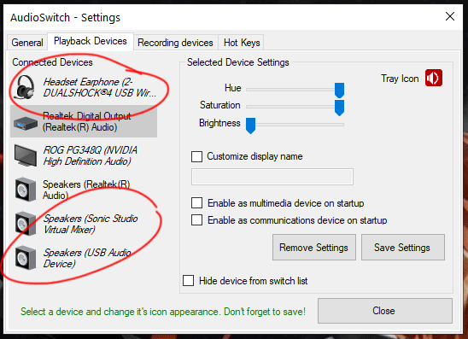The width and height of the screenshot is (468, 339).
Task: Check Enable as communications device on startup
Action: 196,220
